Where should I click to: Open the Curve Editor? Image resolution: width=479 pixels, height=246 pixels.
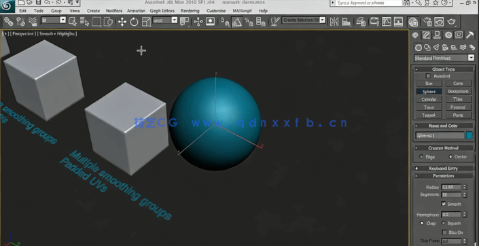[x=387, y=22]
